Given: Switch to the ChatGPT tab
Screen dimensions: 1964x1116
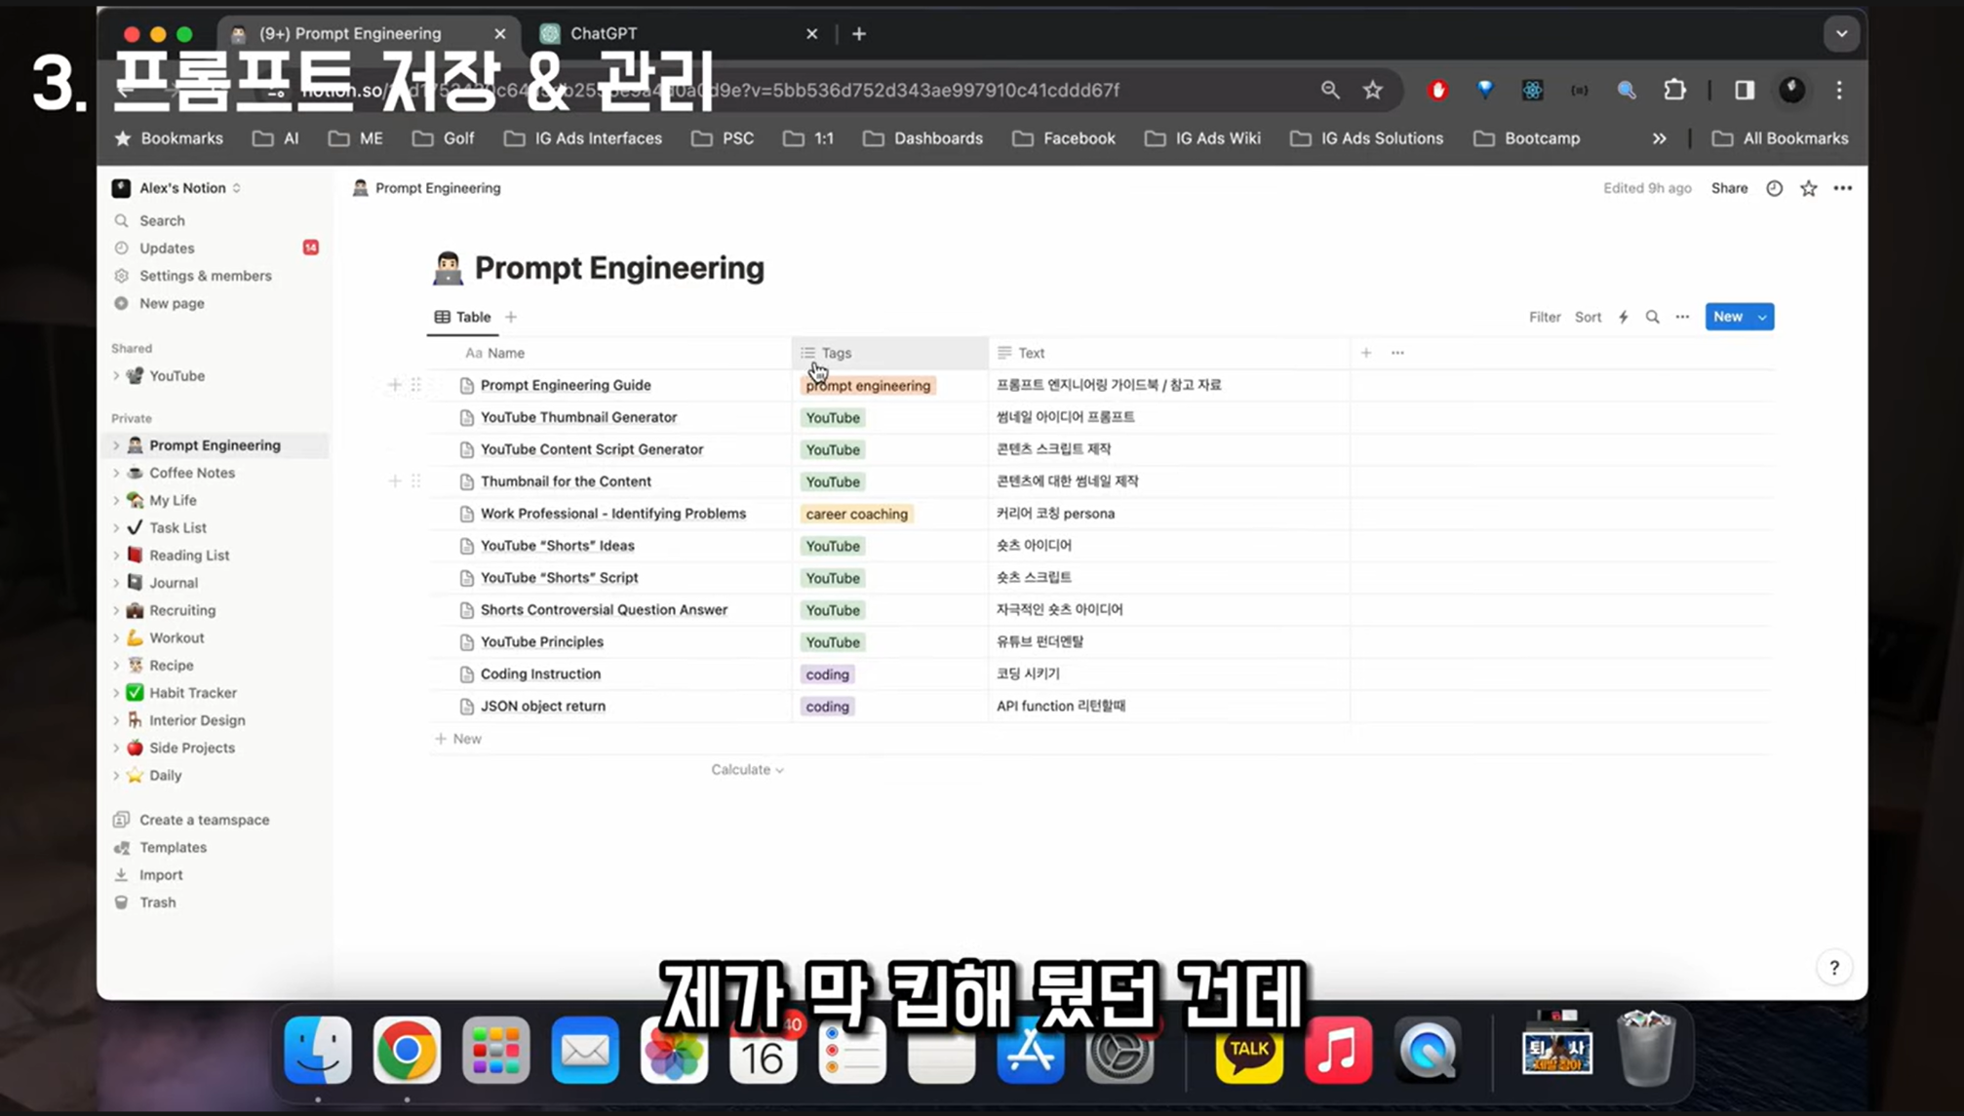Looking at the screenshot, I should pos(679,33).
